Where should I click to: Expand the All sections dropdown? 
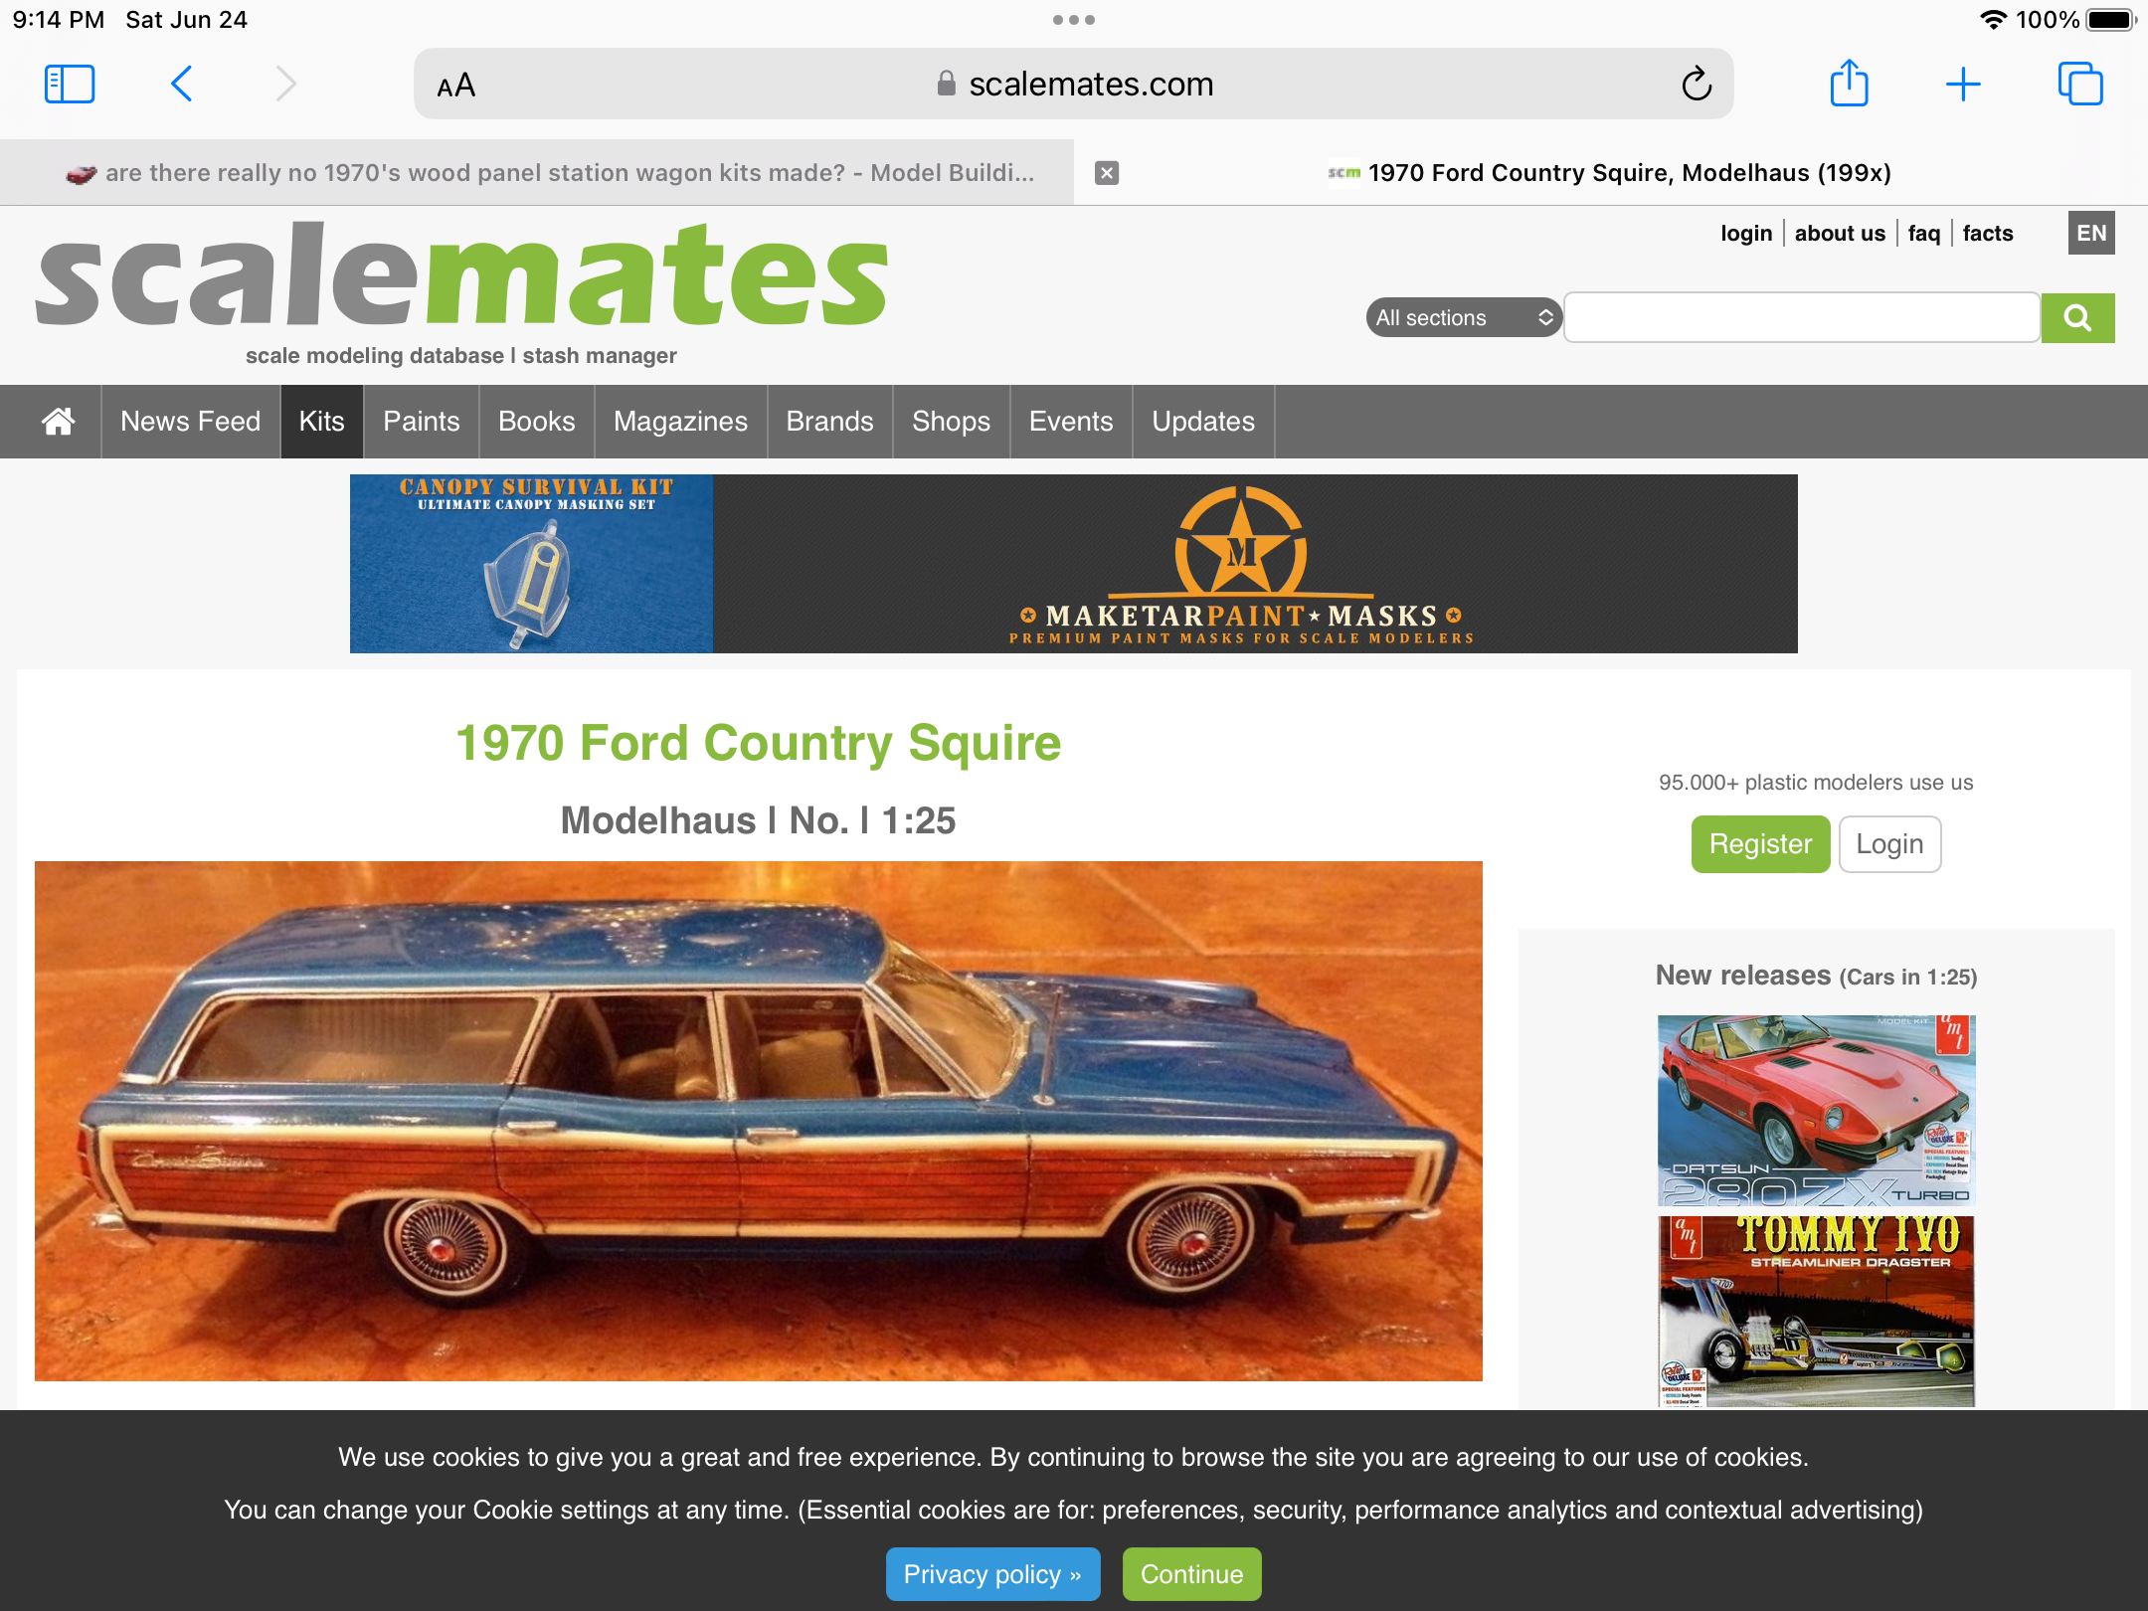pyautogui.click(x=1463, y=317)
